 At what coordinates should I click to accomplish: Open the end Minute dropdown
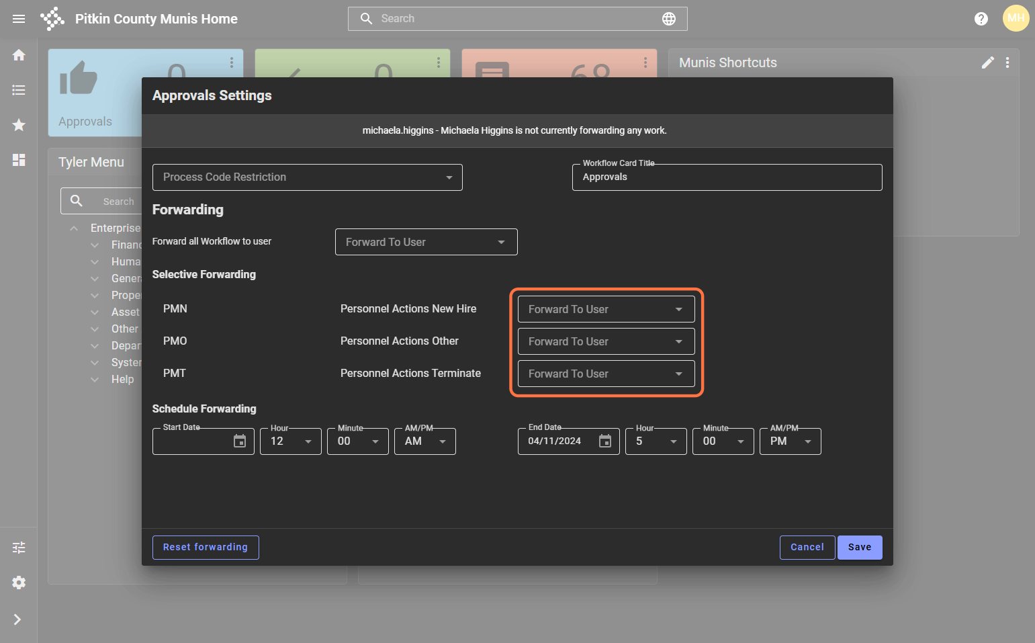coord(723,441)
